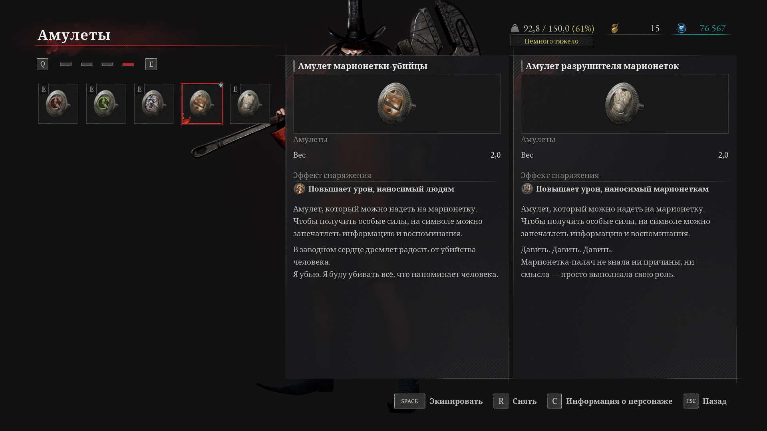Select the third silver patterned amulet
Viewport: 767px width, 431px height.
(x=154, y=104)
